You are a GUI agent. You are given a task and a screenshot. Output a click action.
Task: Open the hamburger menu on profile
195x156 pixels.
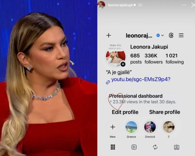pyautogui.click(x=181, y=36)
